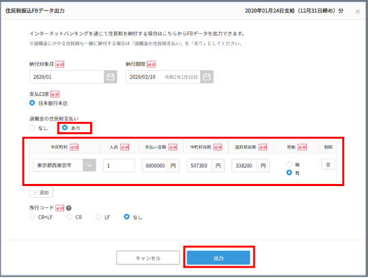The height and width of the screenshot is (278, 368).
Task: Click plus icon on 追加 button
Action: coord(36,193)
